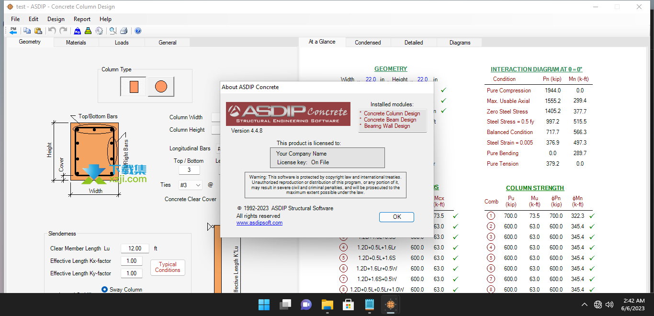This screenshot has width=654, height=316.
Task: Open the Report menu
Action: [82, 19]
